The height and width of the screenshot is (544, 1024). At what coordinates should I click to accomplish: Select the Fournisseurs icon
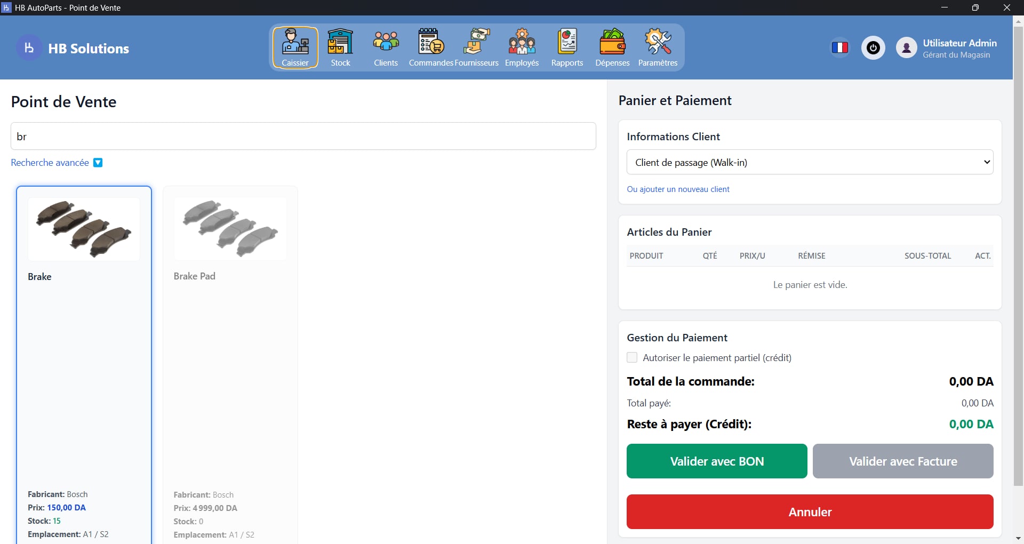coord(477,47)
